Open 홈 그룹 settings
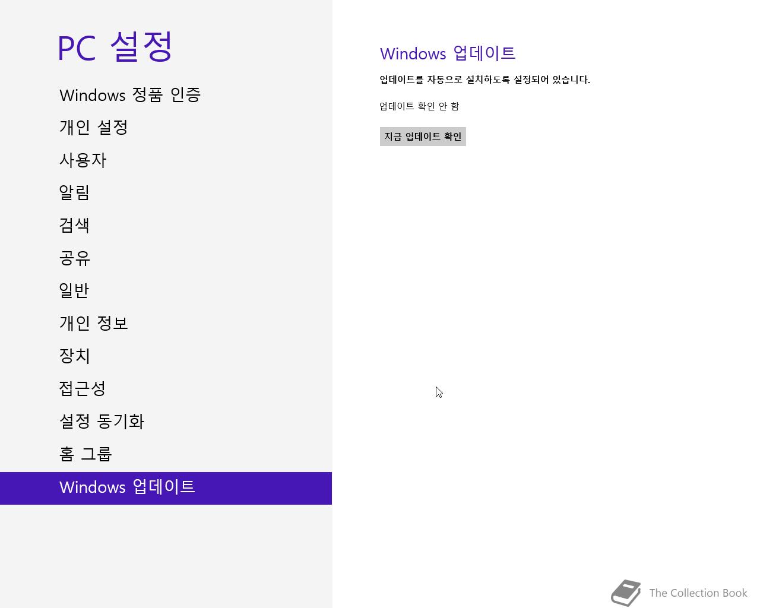This screenshot has width=760, height=608. click(166, 454)
